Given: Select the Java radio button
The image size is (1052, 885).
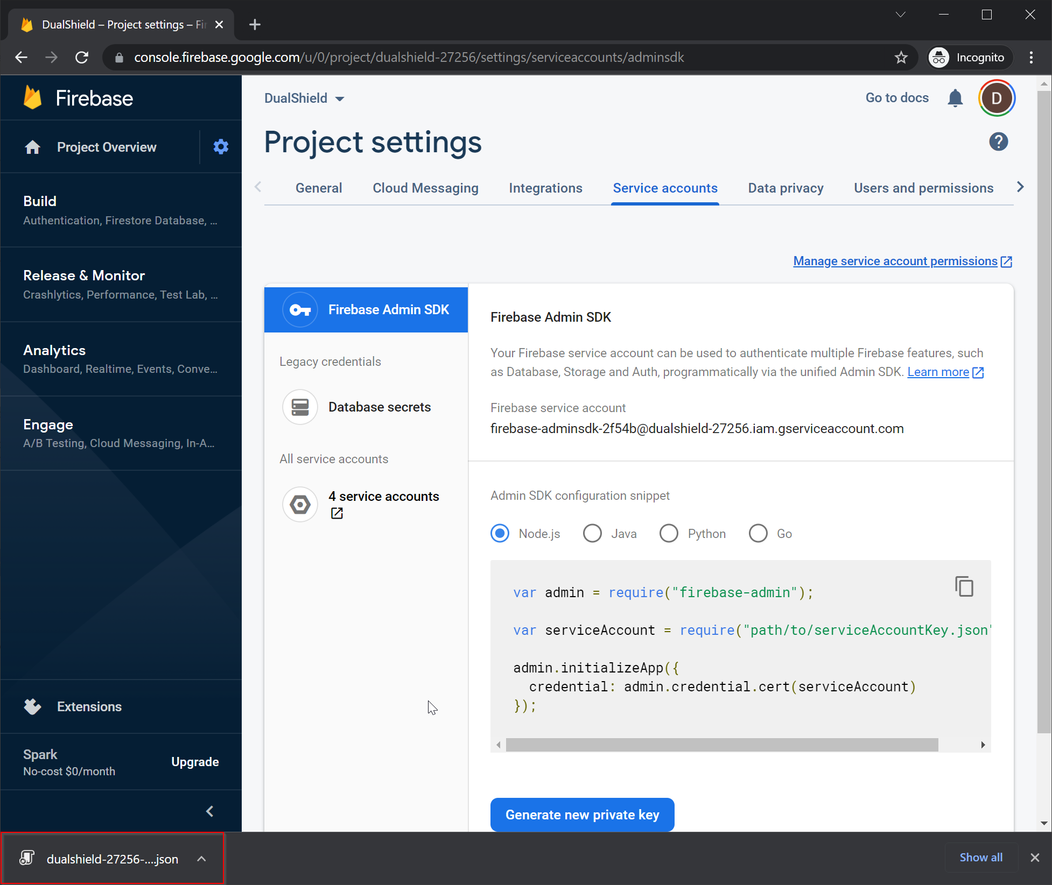Looking at the screenshot, I should (x=592, y=534).
